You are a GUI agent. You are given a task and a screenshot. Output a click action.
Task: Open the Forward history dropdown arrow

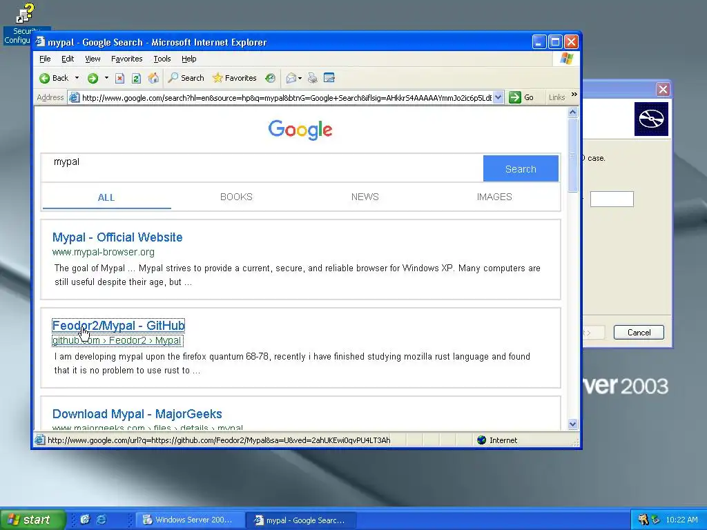(106, 78)
